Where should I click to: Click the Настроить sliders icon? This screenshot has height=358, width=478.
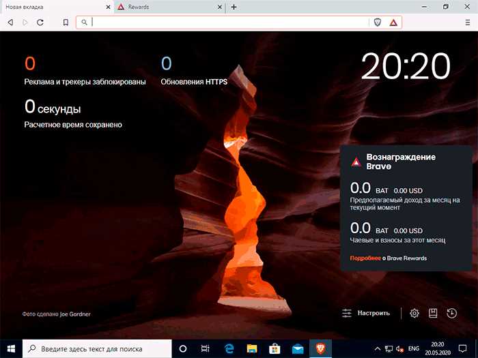pos(347,313)
